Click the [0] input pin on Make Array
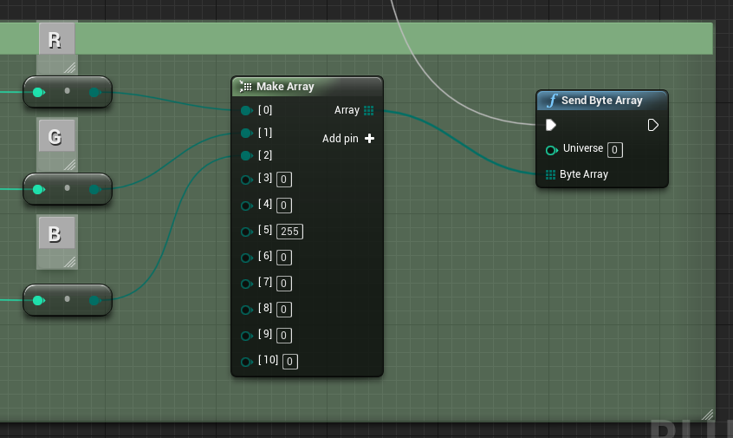The height and width of the screenshot is (438, 733). [246, 110]
